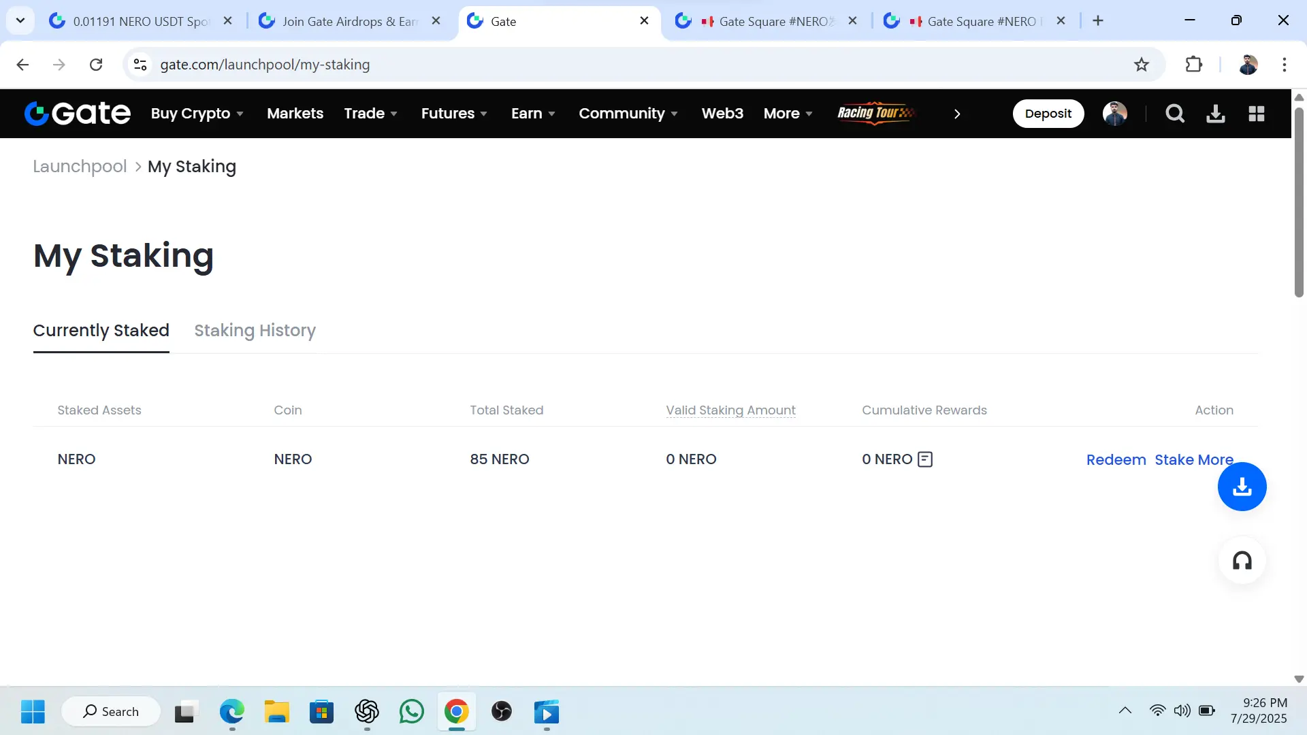View site information icon in address bar
The image size is (1307, 735).
(140, 65)
